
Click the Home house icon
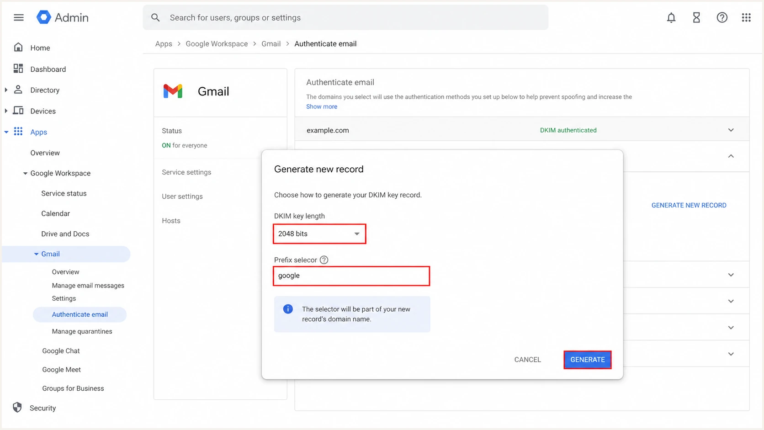(18, 48)
